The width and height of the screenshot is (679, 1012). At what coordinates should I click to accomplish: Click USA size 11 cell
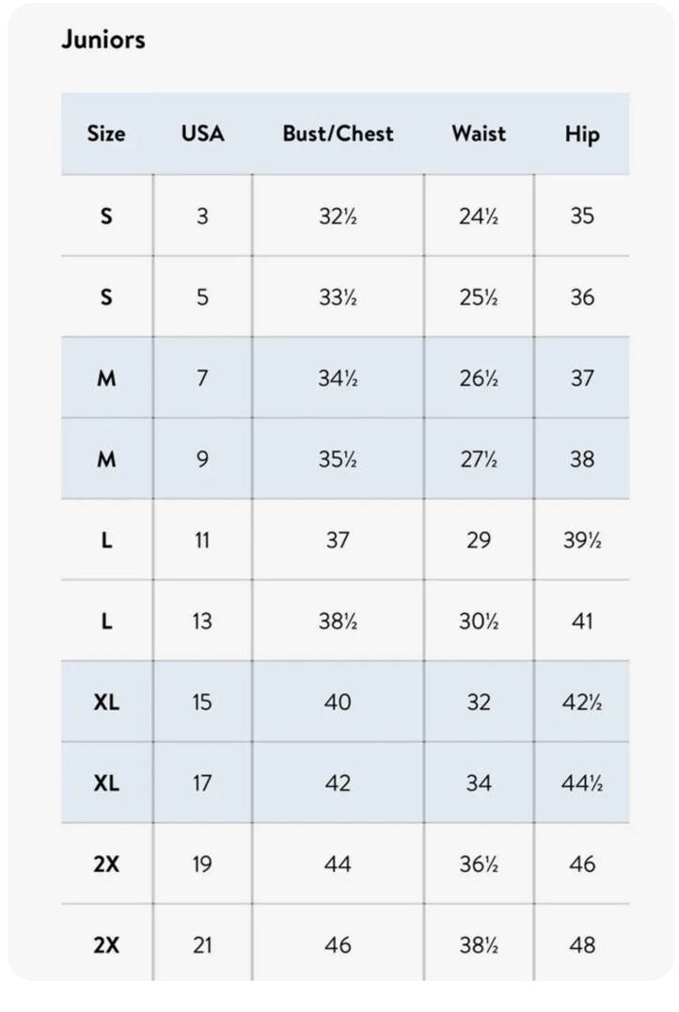pyautogui.click(x=202, y=540)
